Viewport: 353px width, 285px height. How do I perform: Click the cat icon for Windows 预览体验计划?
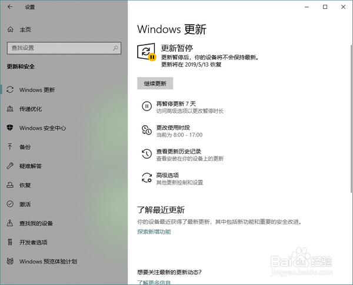point(10,261)
